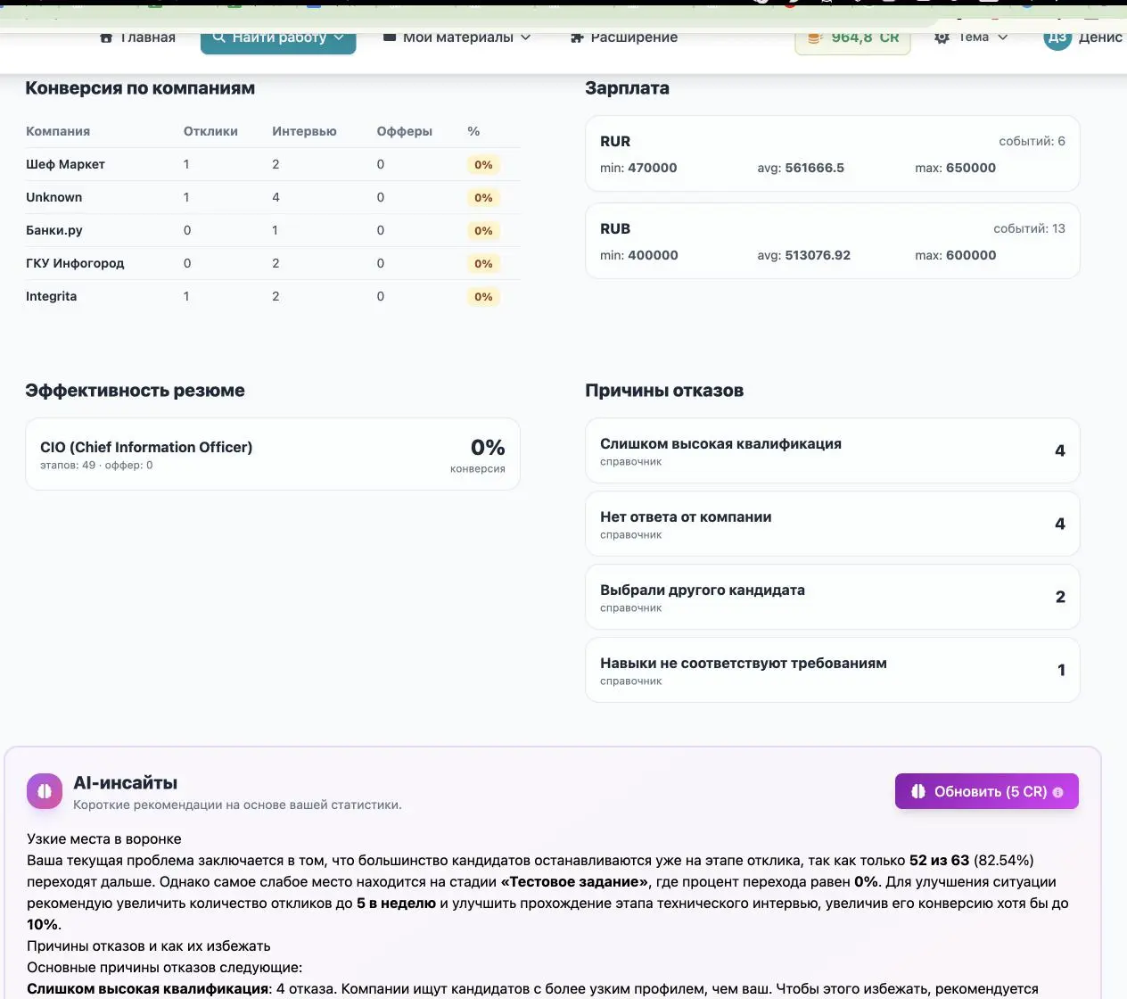Open settings via the gear icon near Тема

coord(940,37)
